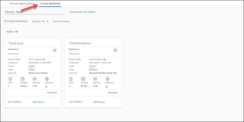
Task: Expand ACTIONS menu for TestWindows
Action: coord(76,102)
